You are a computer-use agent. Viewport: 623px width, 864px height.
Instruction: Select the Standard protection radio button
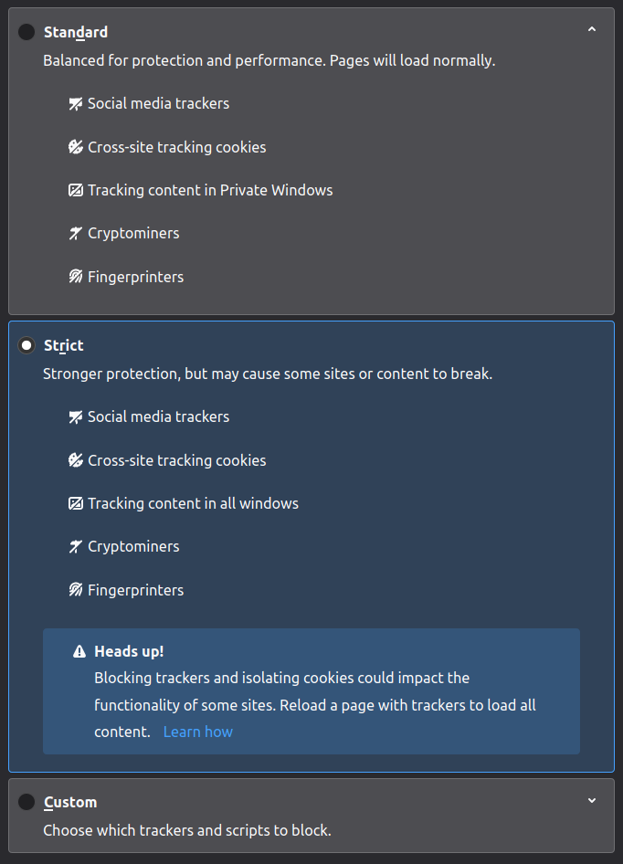[26, 32]
